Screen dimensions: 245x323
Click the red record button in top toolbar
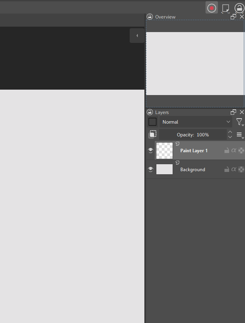click(212, 8)
